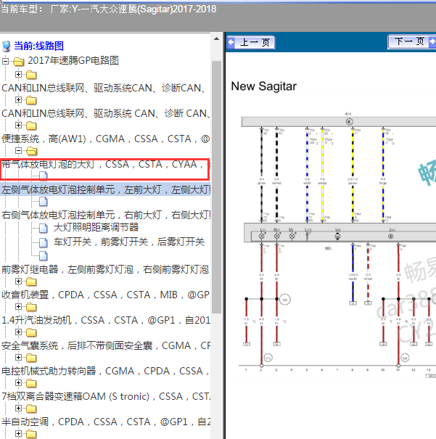Open 当前:线路图 header link
The image size is (436, 439).
[38, 46]
